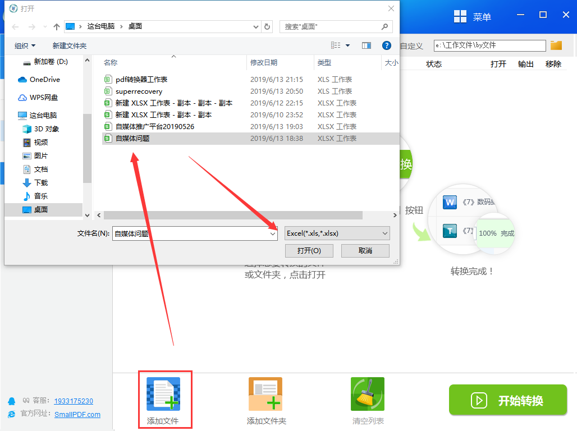Expand the Excel file type filter

[x=337, y=233]
